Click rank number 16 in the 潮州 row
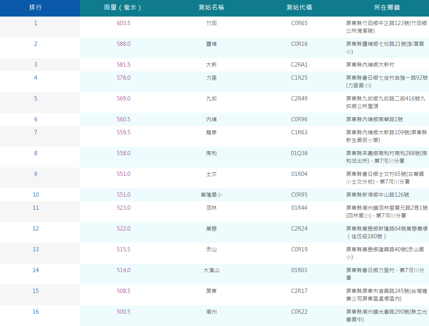The width and height of the screenshot is (429, 326). point(35,312)
